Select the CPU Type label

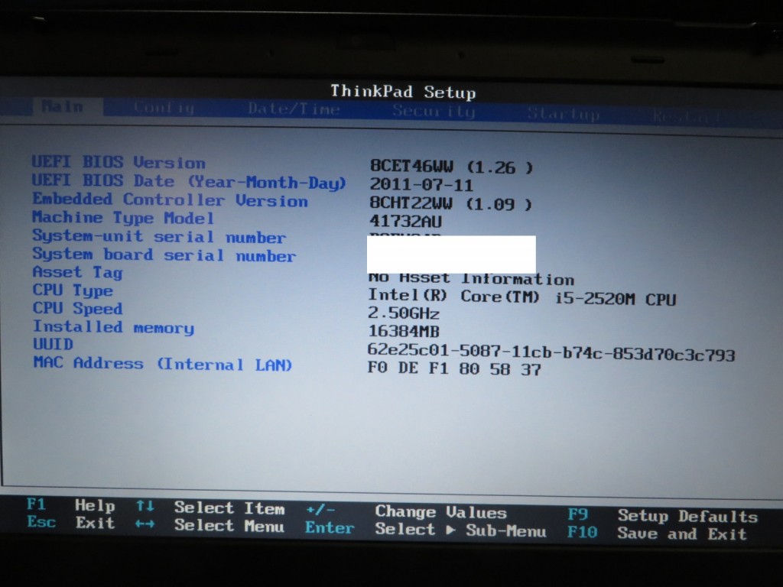tap(73, 290)
